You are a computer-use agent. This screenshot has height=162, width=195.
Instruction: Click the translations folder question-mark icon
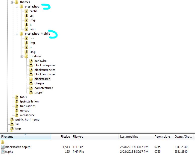(x=17, y=106)
